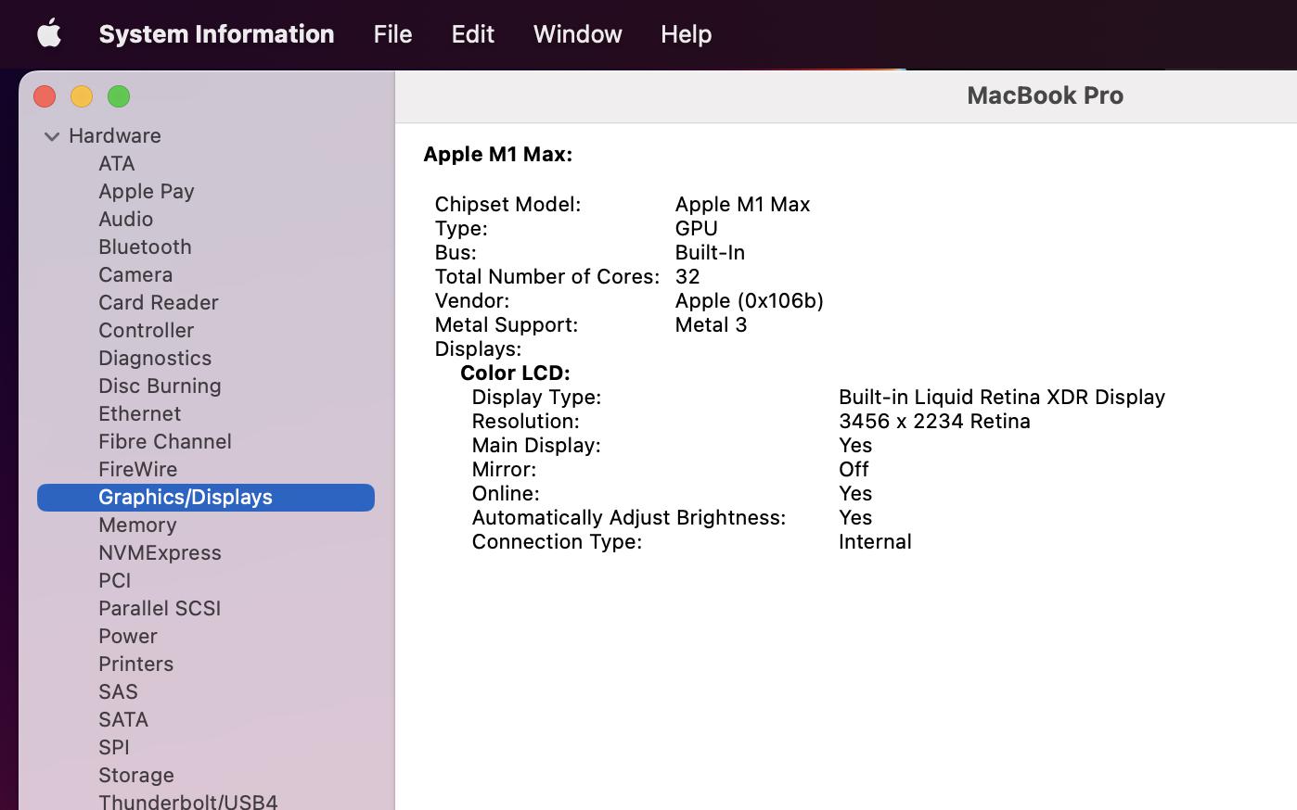Image resolution: width=1297 pixels, height=810 pixels.
Task: Click the Chipset Model value 'Apple M1 Max'
Action: pyautogui.click(x=742, y=204)
